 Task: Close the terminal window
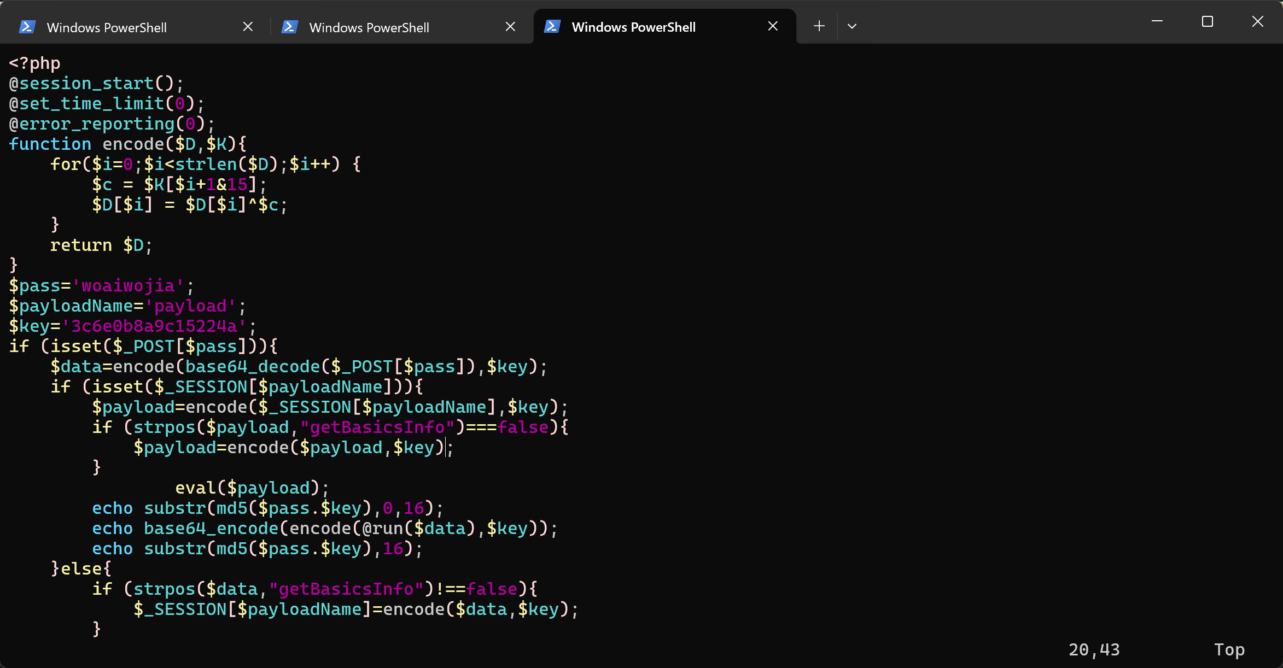click(x=1258, y=21)
